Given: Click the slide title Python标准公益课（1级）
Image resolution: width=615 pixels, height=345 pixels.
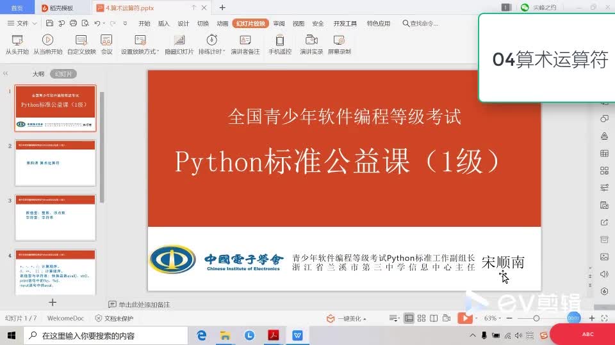Looking at the screenshot, I should click(338, 161).
